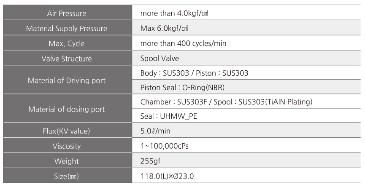Select the Spool Valve value
The image size is (365, 187).
160,58
